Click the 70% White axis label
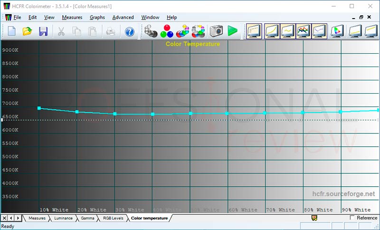 coord(281,210)
